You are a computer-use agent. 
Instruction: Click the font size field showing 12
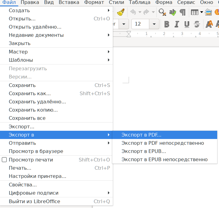point(140,24)
